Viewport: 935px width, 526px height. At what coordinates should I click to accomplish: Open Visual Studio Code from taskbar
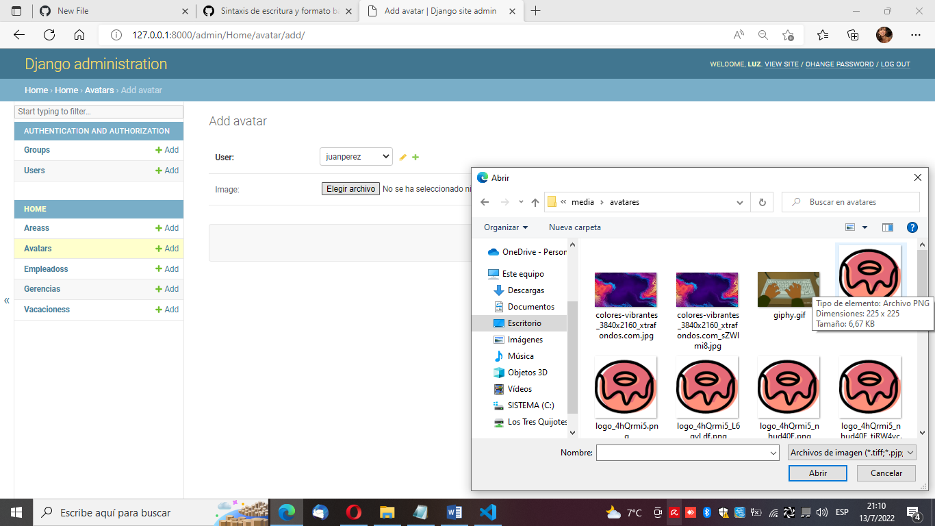[x=487, y=512]
